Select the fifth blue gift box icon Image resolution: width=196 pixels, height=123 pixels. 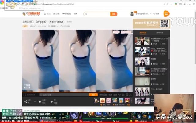click(x=121, y=100)
